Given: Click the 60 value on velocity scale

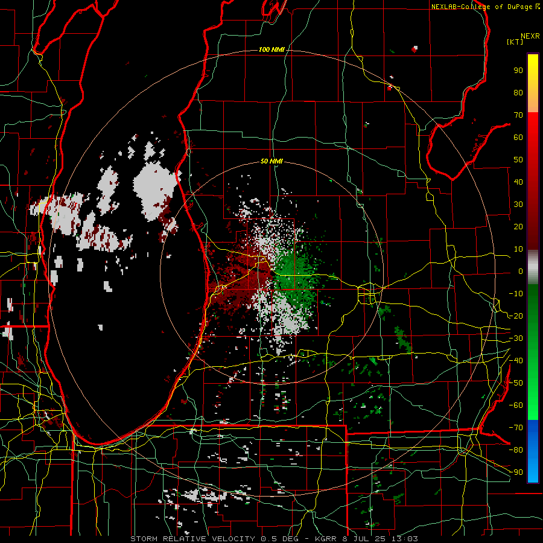Looking at the screenshot, I should coord(518,138).
